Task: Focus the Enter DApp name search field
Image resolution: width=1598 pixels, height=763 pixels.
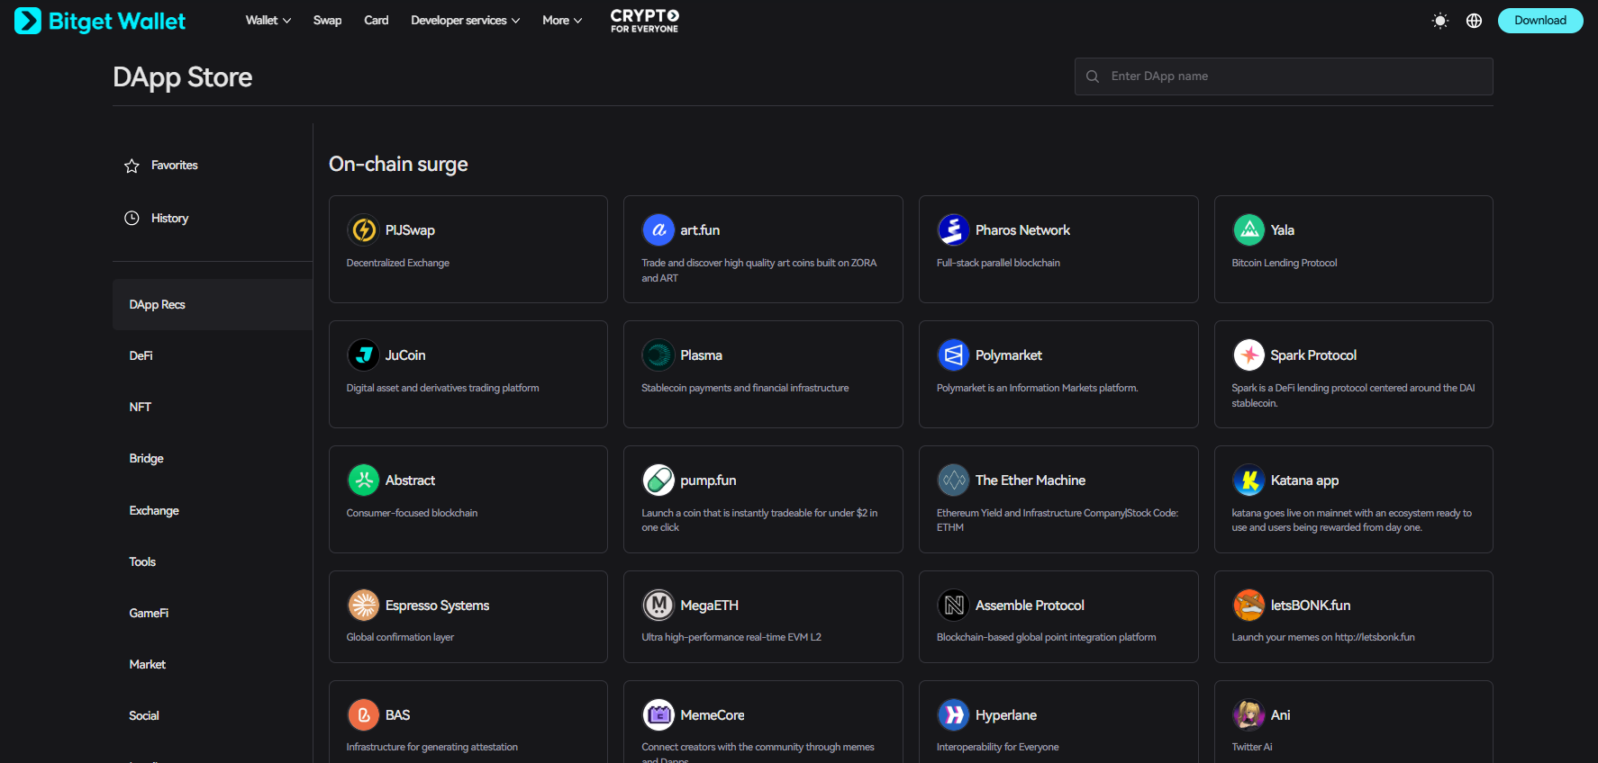Action: (x=1284, y=76)
